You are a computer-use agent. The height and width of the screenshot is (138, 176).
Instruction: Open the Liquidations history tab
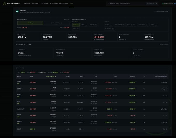click(142, 25)
